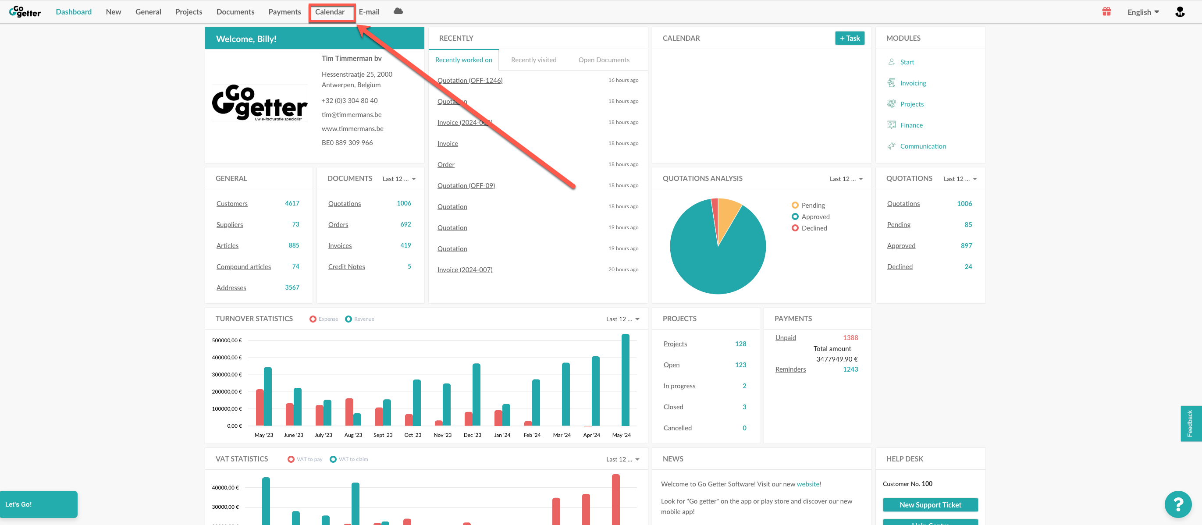Screen dimensions: 1202x525
Task: Expand Turnover Statistics period dropdown
Action: pos(622,319)
